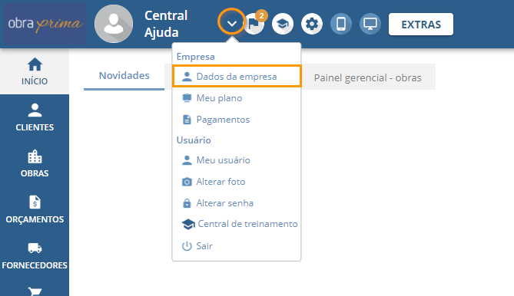Open the notifications flag icon
The width and height of the screenshot is (514, 296).
coord(255,24)
